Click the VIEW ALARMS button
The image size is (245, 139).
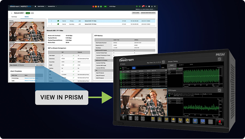(136, 13)
